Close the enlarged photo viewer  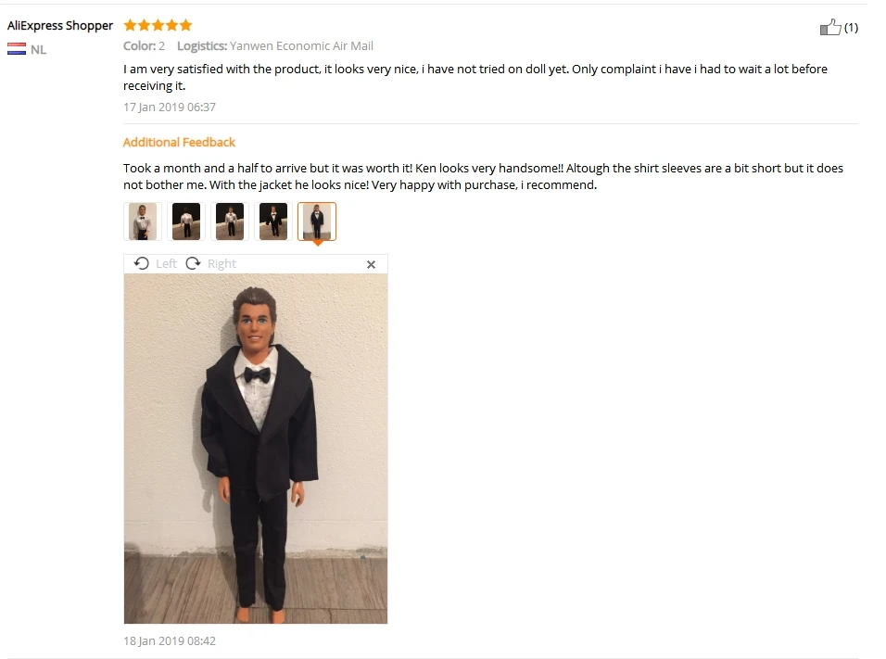372,264
